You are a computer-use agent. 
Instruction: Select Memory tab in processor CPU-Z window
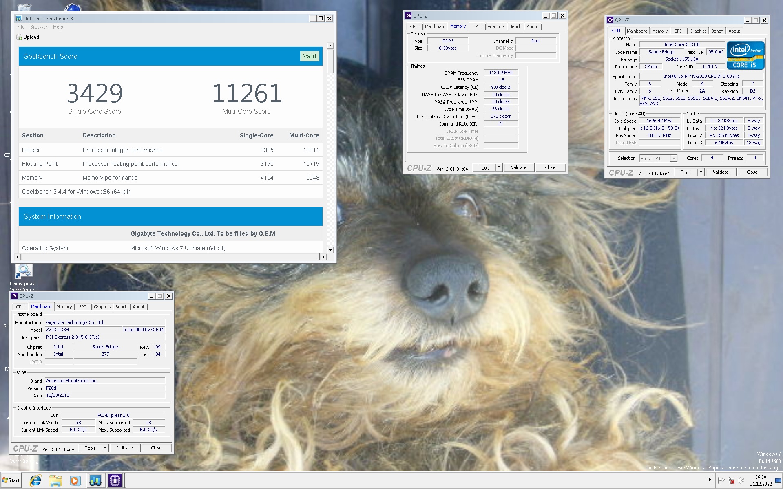pos(659,31)
